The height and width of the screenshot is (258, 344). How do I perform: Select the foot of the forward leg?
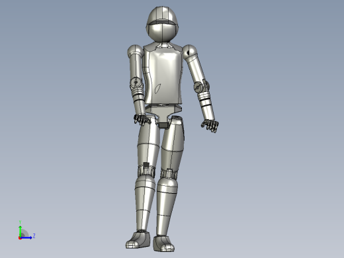164,243
